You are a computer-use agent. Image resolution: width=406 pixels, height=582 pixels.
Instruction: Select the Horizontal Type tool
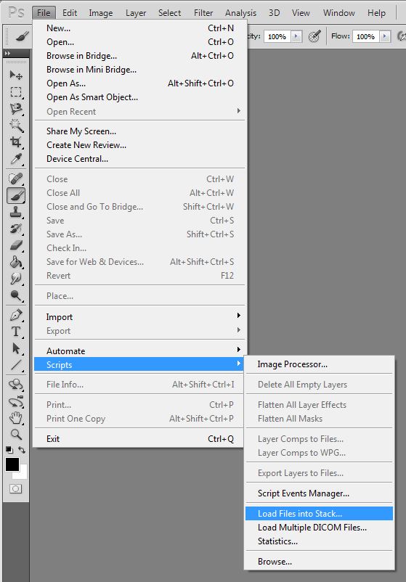pos(15,332)
